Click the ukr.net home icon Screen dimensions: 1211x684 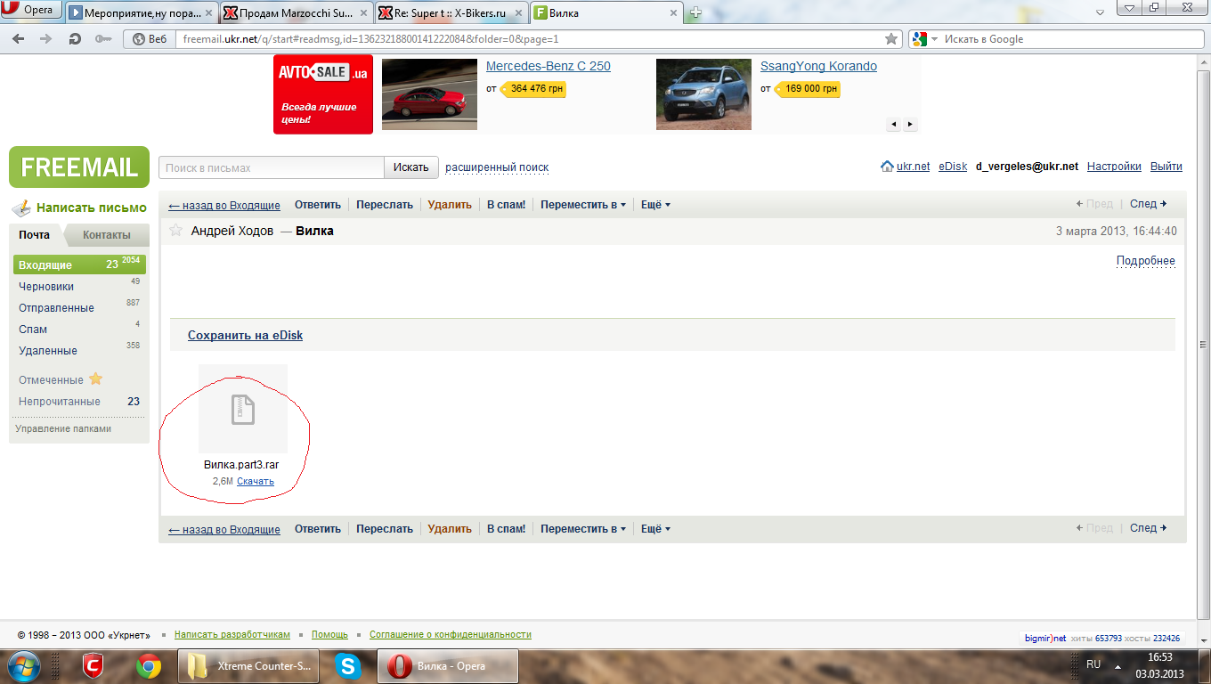tap(887, 167)
